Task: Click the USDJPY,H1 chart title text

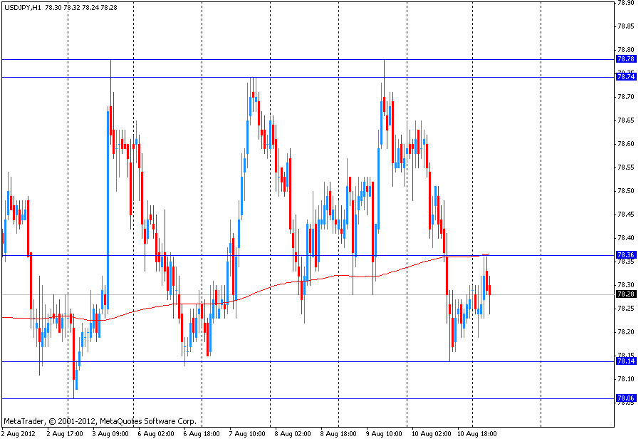Action: (21, 6)
